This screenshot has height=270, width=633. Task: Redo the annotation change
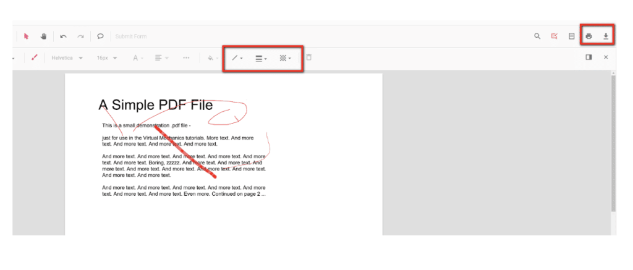[x=81, y=36]
